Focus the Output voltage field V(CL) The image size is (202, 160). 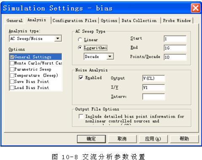point(154,78)
